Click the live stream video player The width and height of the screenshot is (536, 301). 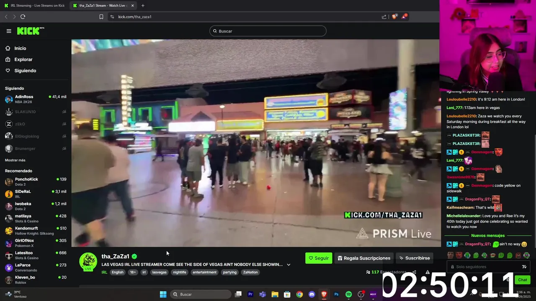[255, 143]
